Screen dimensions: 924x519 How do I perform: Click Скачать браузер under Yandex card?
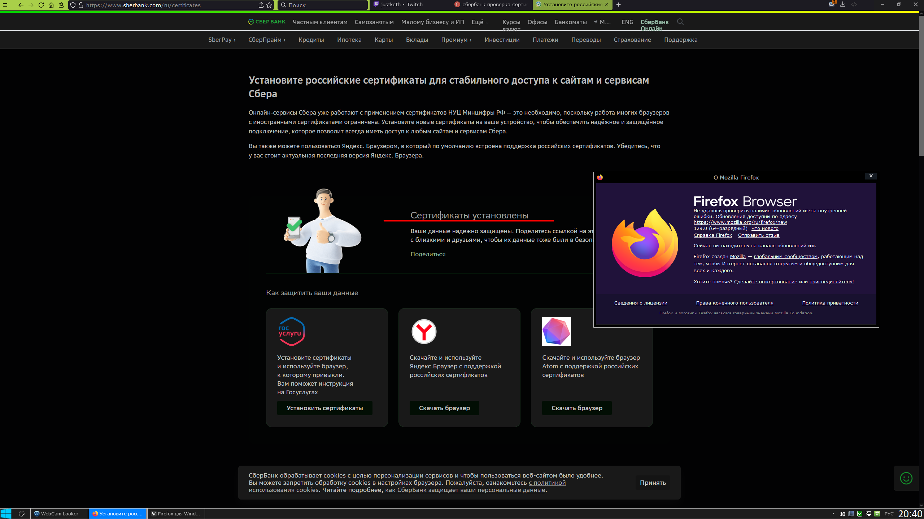(x=444, y=408)
